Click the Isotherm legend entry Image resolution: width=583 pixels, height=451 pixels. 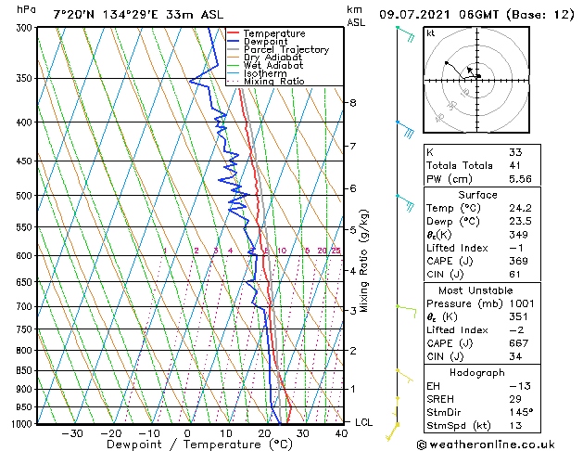pos(265,73)
